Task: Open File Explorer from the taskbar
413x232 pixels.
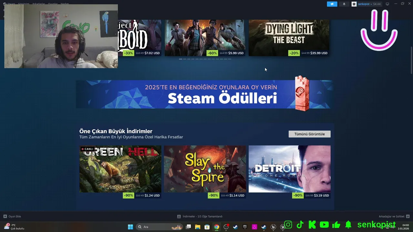Action: (x=197, y=227)
